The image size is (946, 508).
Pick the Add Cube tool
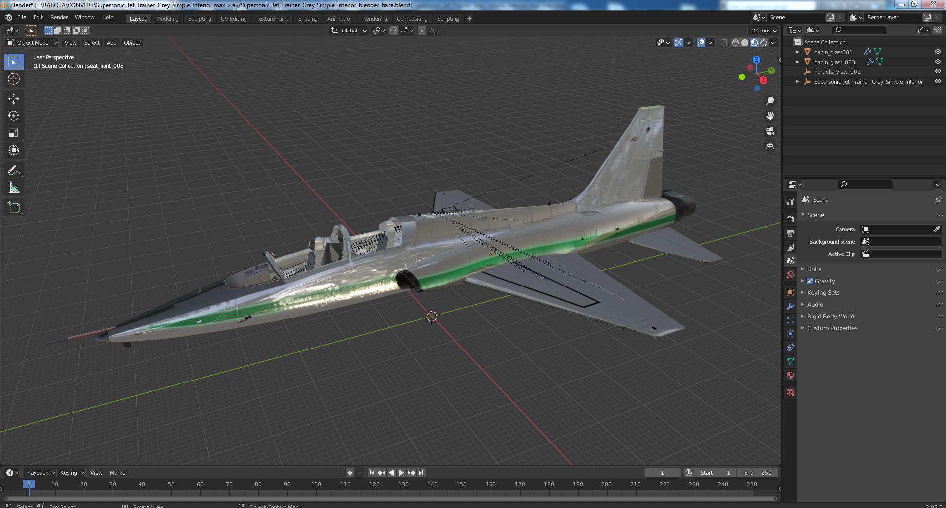(14, 208)
